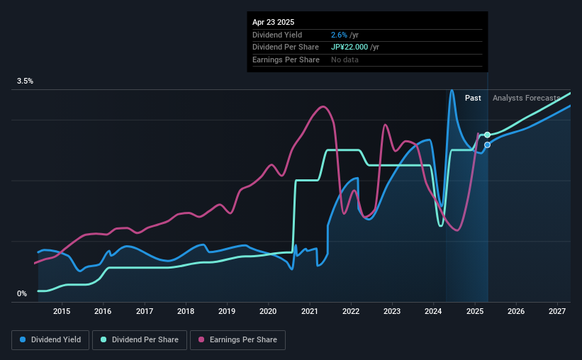The image size is (582, 360).
Task: Click the 2027 x-axis label
Action: [557, 311]
